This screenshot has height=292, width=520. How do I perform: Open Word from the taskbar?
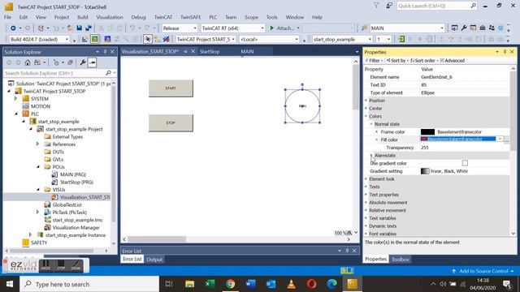(251, 284)
